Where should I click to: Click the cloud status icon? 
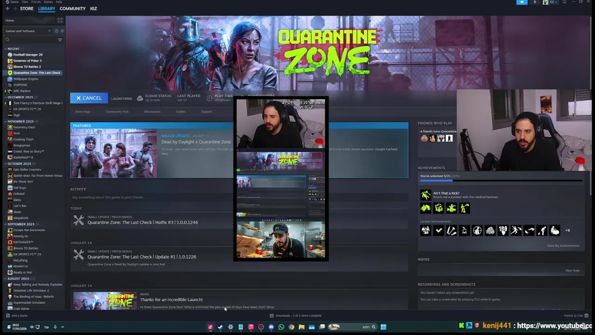pos(140,98)
